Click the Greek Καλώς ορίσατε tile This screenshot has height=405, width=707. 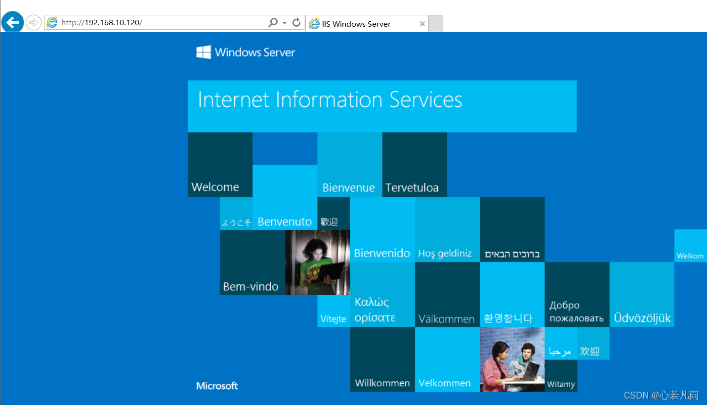pos(382,294)
